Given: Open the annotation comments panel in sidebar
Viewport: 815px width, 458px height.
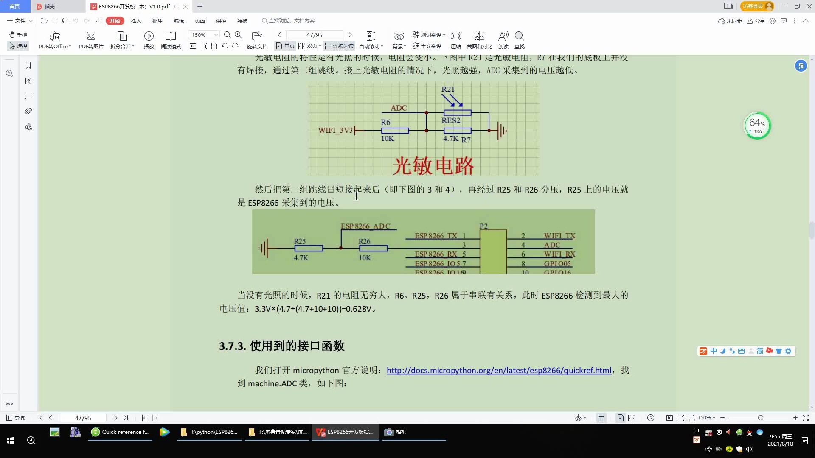Looking at the screenshot, I should pos(28,96).
